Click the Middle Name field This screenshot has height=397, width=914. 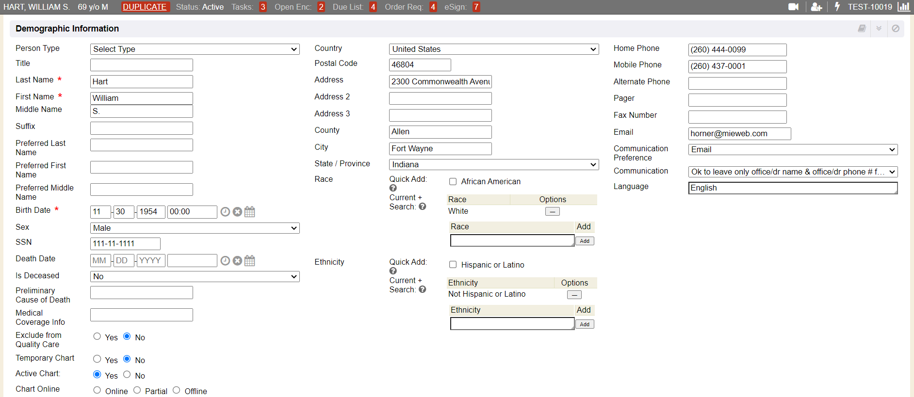click(x=142, y=111)
